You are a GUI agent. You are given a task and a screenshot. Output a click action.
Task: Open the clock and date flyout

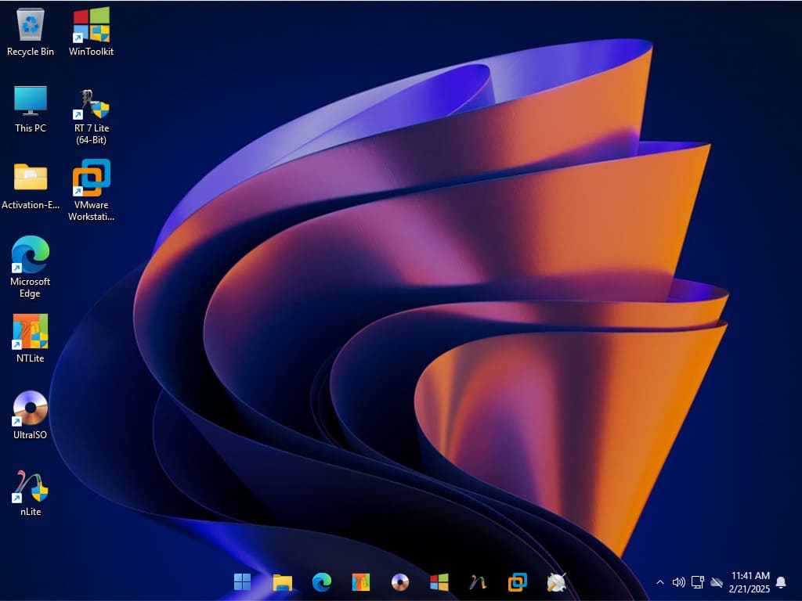[750, 582]
